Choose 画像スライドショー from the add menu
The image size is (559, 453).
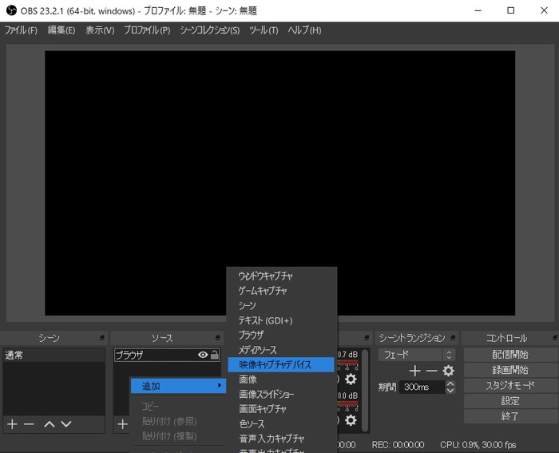281,394
